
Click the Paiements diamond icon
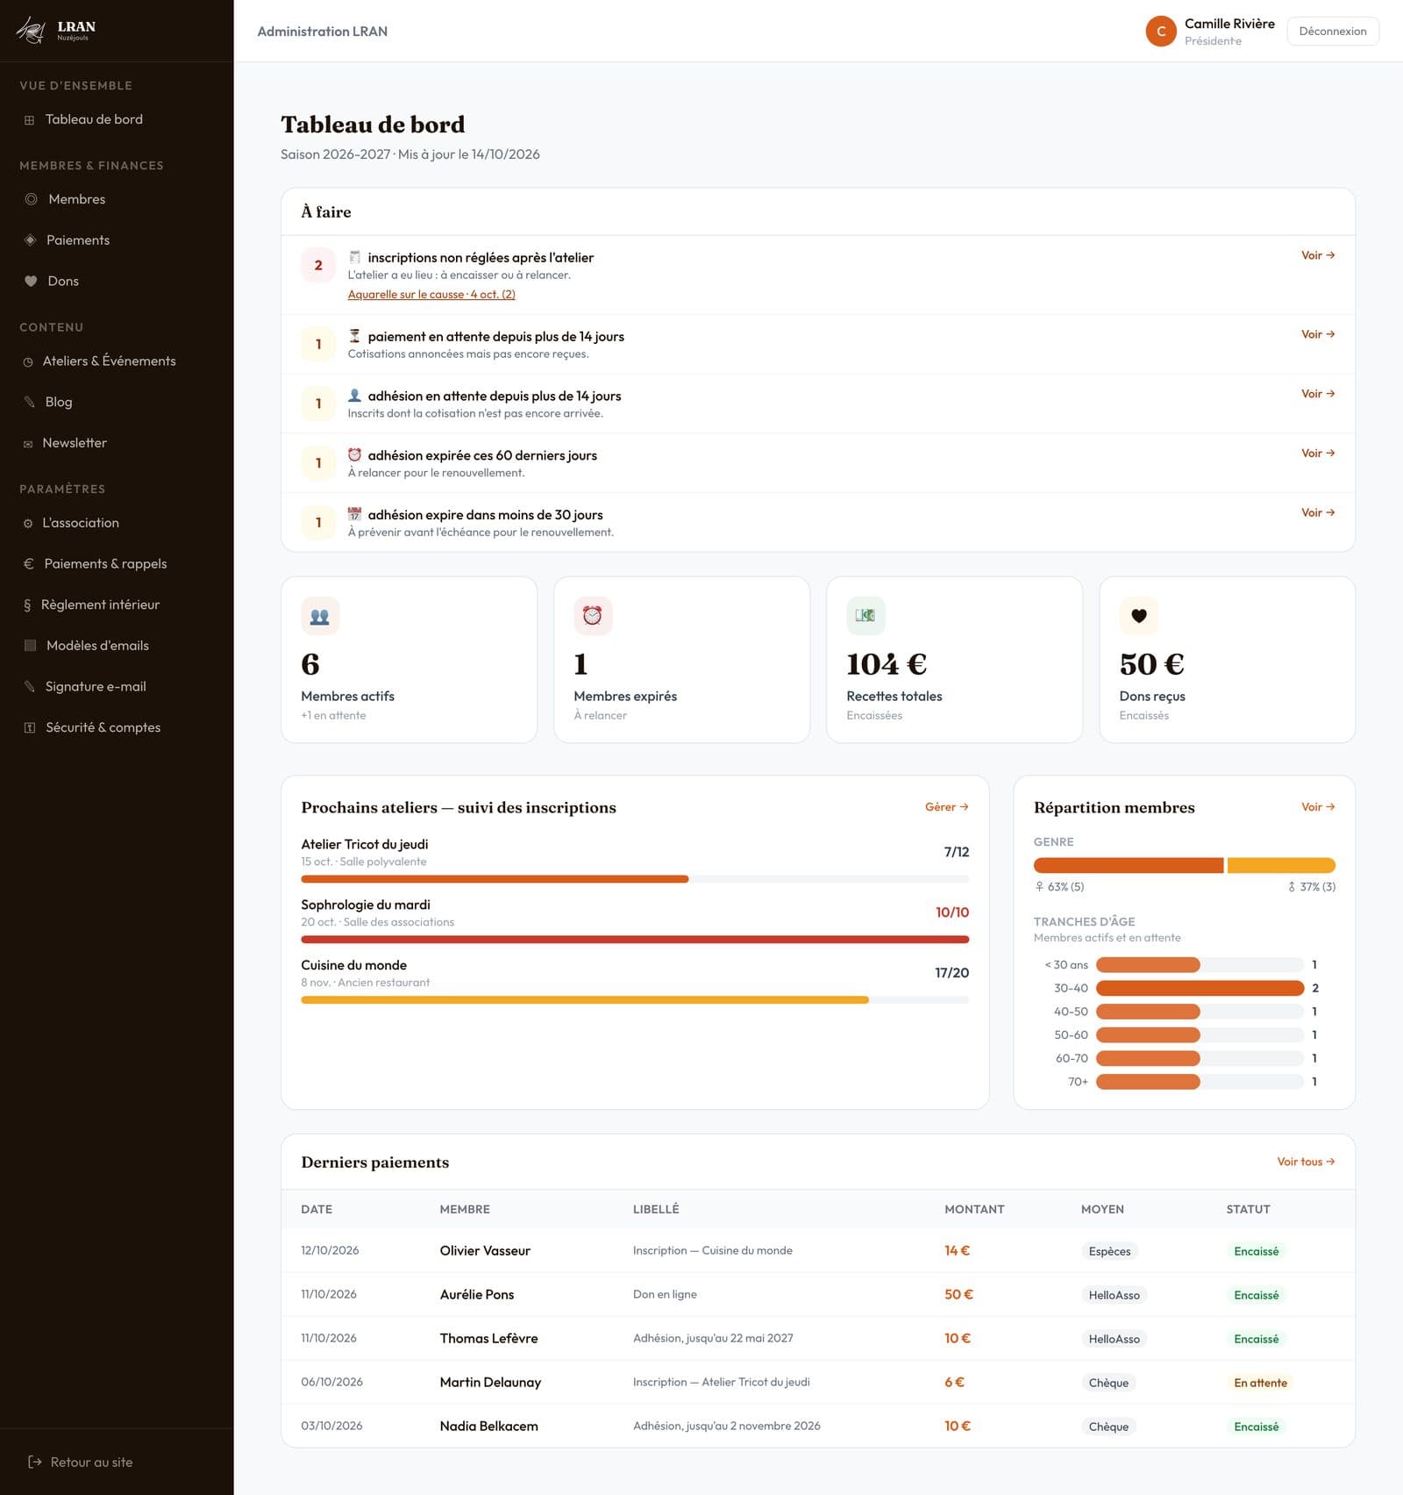click(x=30, y=240)
